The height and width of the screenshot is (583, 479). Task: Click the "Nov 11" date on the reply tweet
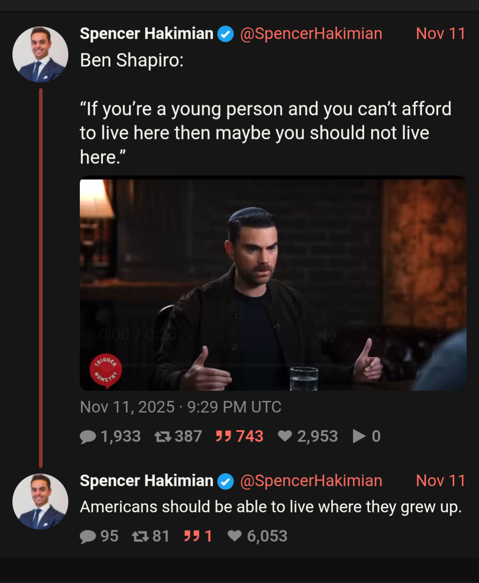point(440,481)
